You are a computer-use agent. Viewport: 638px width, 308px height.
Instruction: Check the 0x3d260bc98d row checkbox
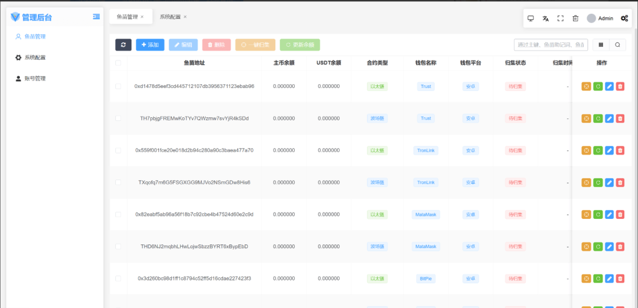[118, 279]
